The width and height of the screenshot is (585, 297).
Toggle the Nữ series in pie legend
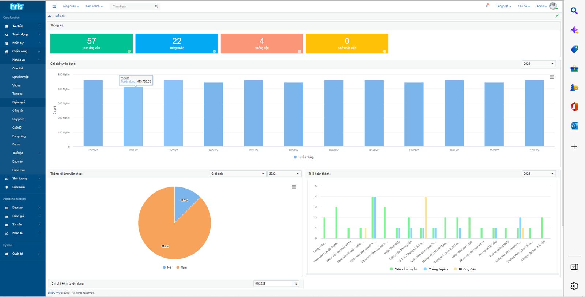[167, 267]
